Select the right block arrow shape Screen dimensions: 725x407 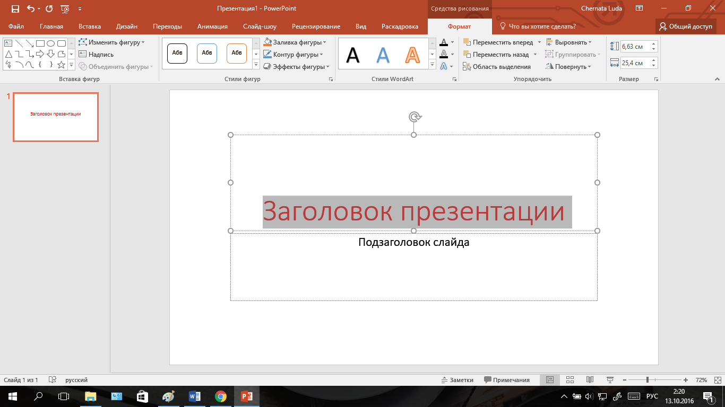pyautogui.click(x=40, y=54)
